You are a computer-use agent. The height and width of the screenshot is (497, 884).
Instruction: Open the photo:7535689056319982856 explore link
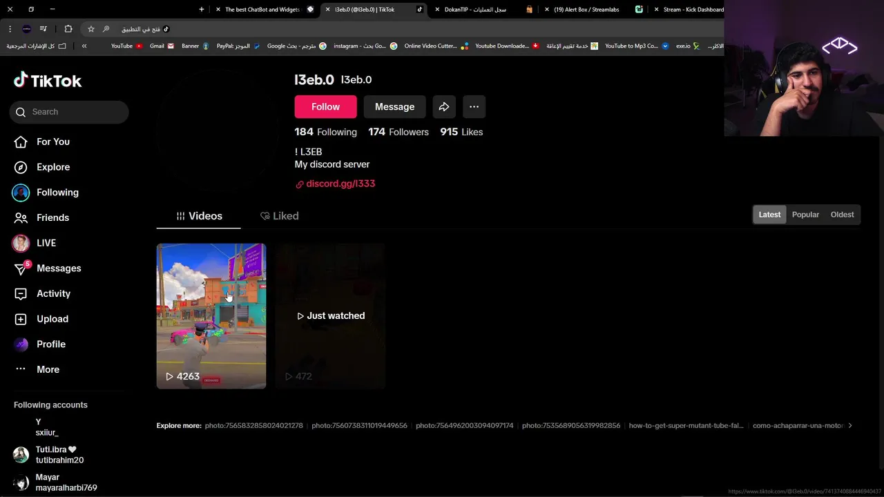571,426
